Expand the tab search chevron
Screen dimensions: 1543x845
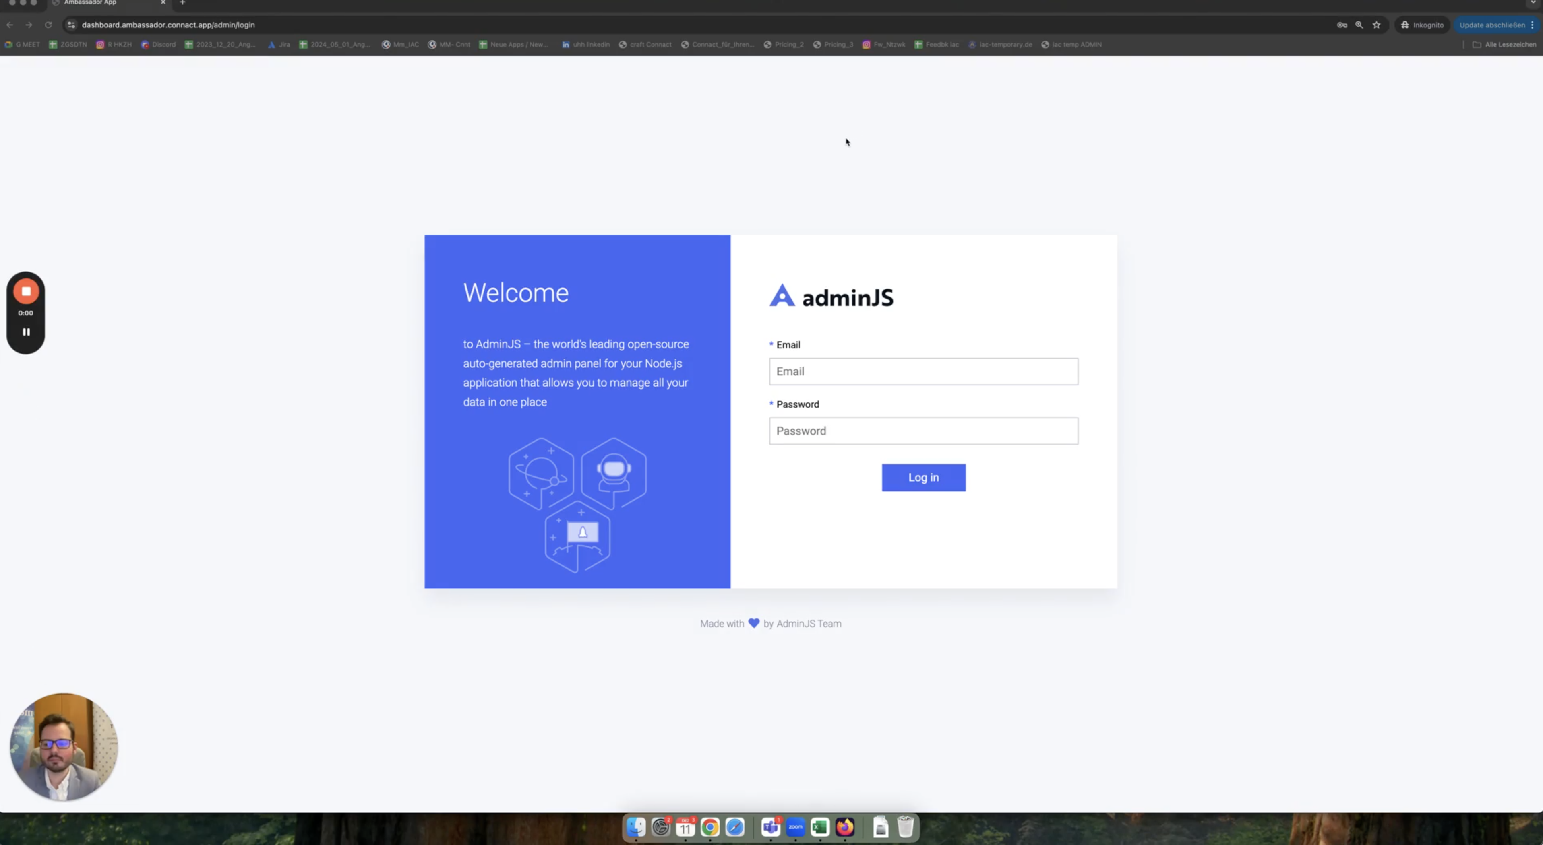pyautogui.click(x=1533, y=3)
